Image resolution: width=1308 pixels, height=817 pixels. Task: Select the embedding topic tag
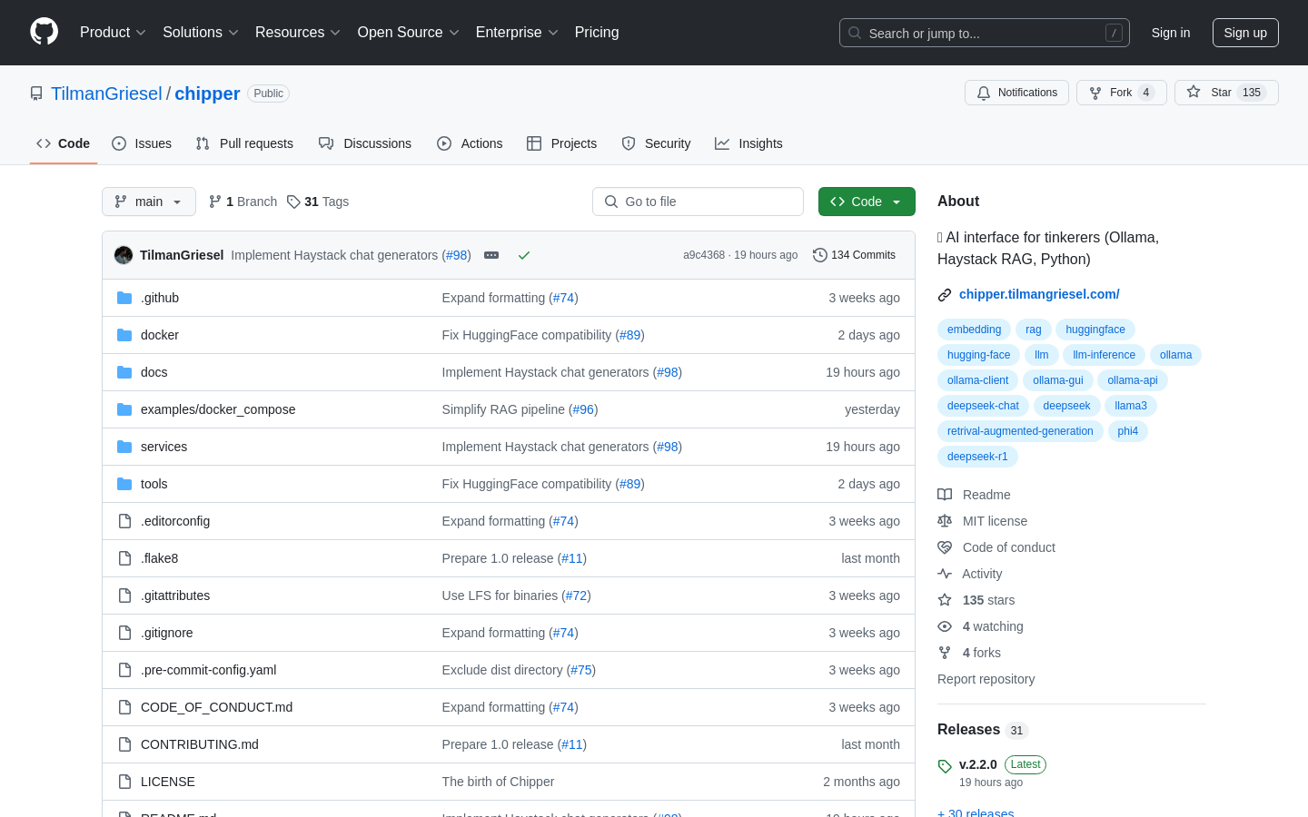click(974, 330)
